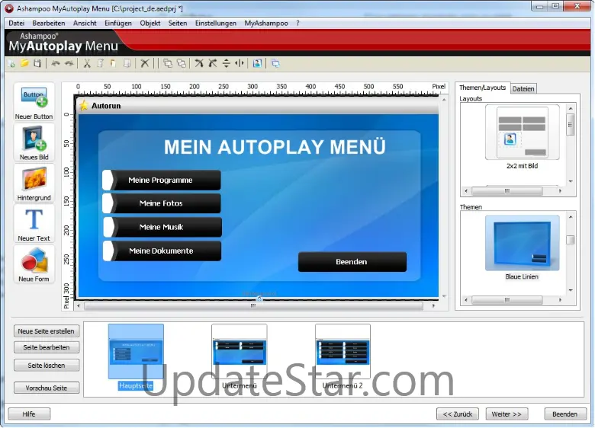
Task: Switch to the Dateien tab
Action: tap(523, 88)
